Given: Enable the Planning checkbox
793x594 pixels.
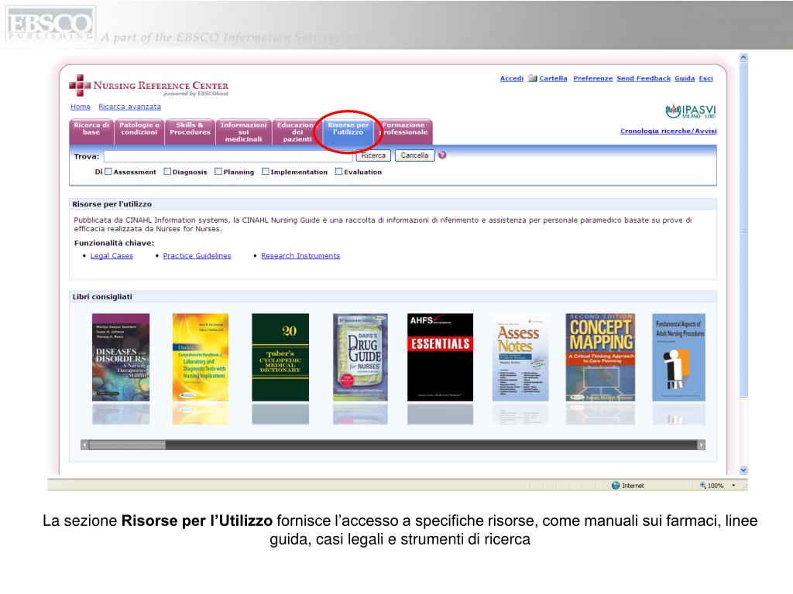Looking at the screenshot, I should point(218,172).
